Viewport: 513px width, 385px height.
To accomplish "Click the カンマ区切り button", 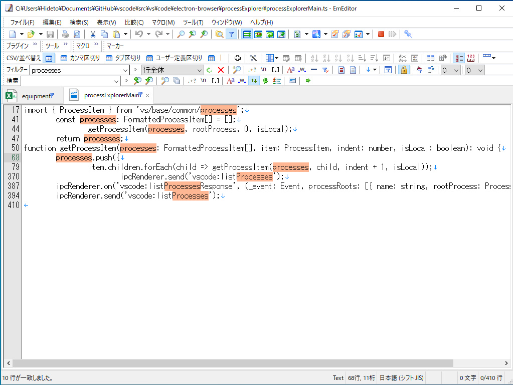I will click(x=80, y=58).
